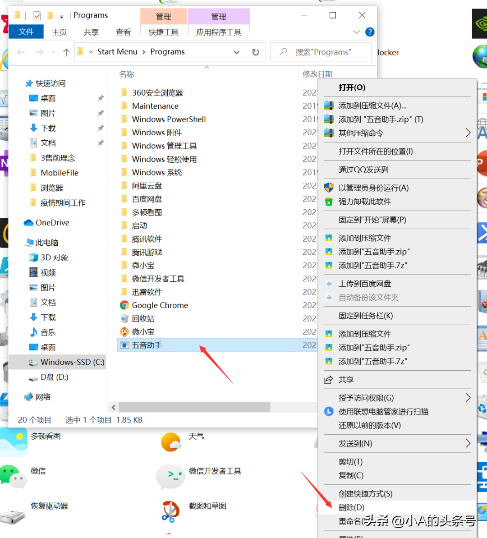Click the horizontal scrollbar thumb
Screen dimensions: 487x538
[194, 407]
